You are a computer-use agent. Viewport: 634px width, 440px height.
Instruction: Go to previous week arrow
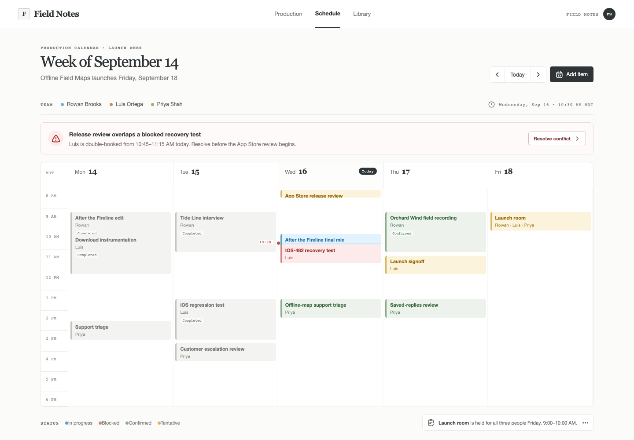(x=498, y=74)
